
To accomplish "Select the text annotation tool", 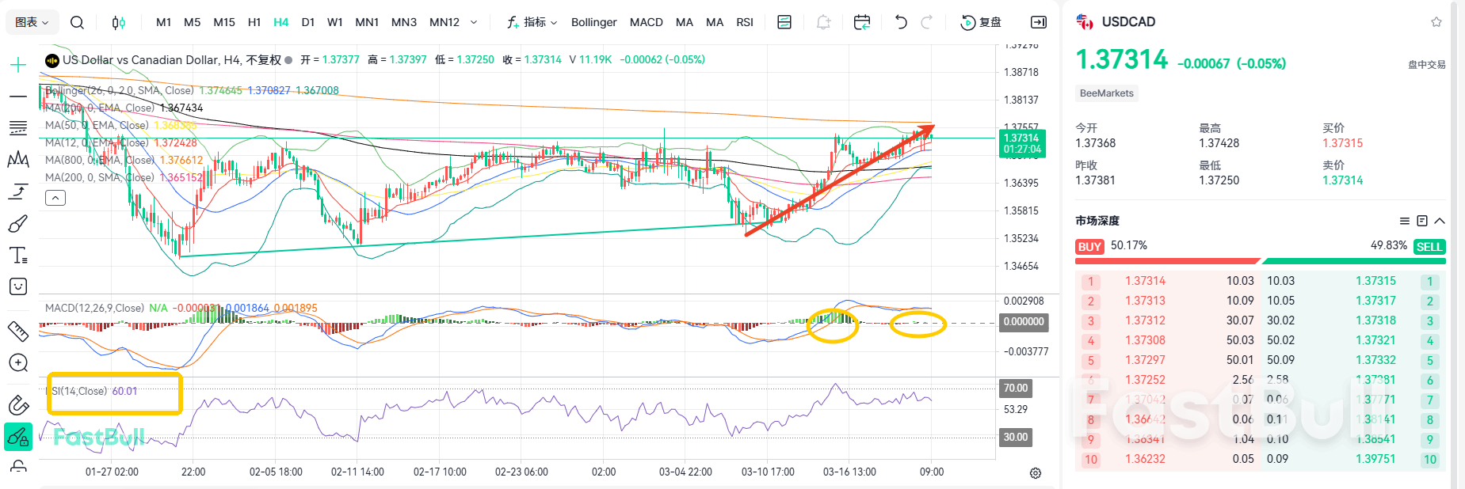I will [x=18, y=256].
